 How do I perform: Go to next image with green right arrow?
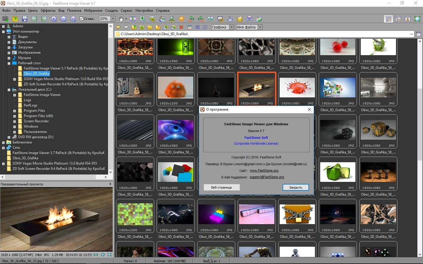(x=44, y=19)
